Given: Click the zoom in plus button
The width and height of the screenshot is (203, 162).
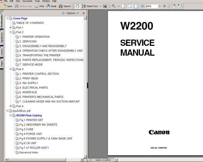Looking at the screenshot, I should pos(164,6).
